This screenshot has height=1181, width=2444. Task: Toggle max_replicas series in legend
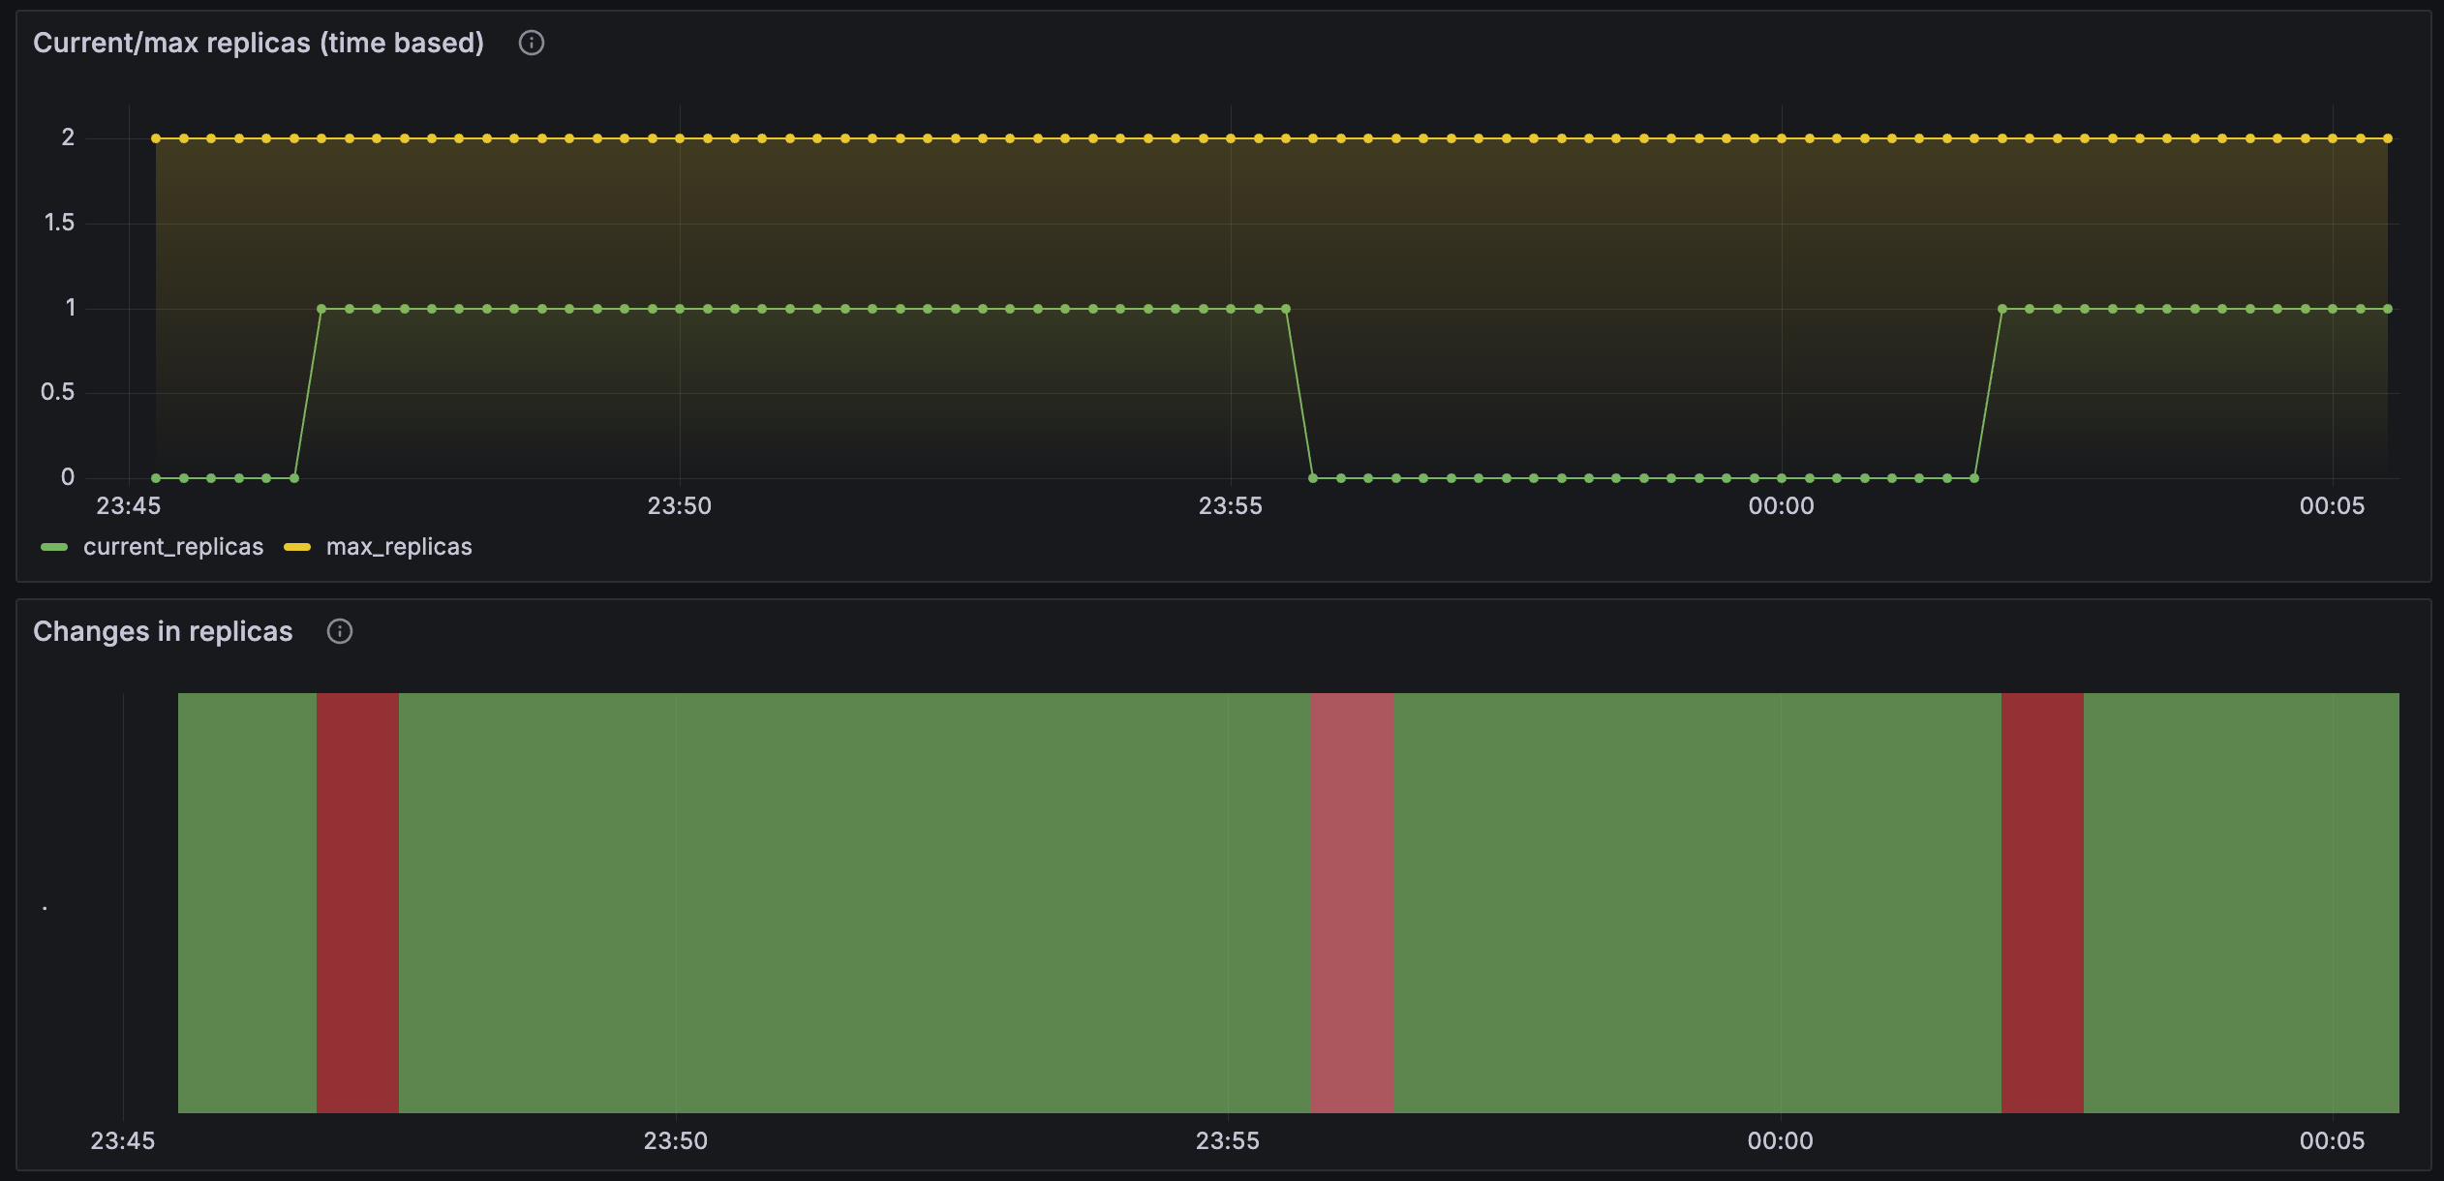398,547
